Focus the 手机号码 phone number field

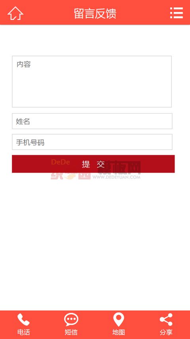[x=92, y=142]
